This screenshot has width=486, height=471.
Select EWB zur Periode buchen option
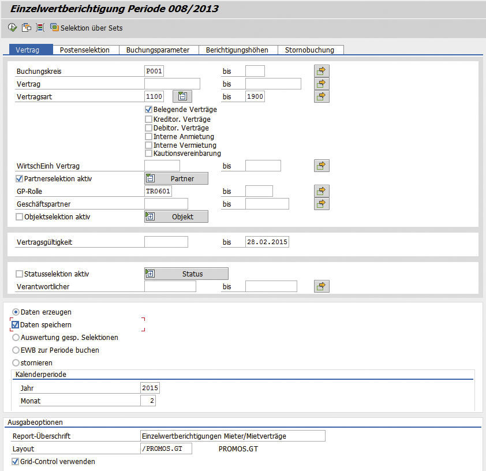click(16, 350)
